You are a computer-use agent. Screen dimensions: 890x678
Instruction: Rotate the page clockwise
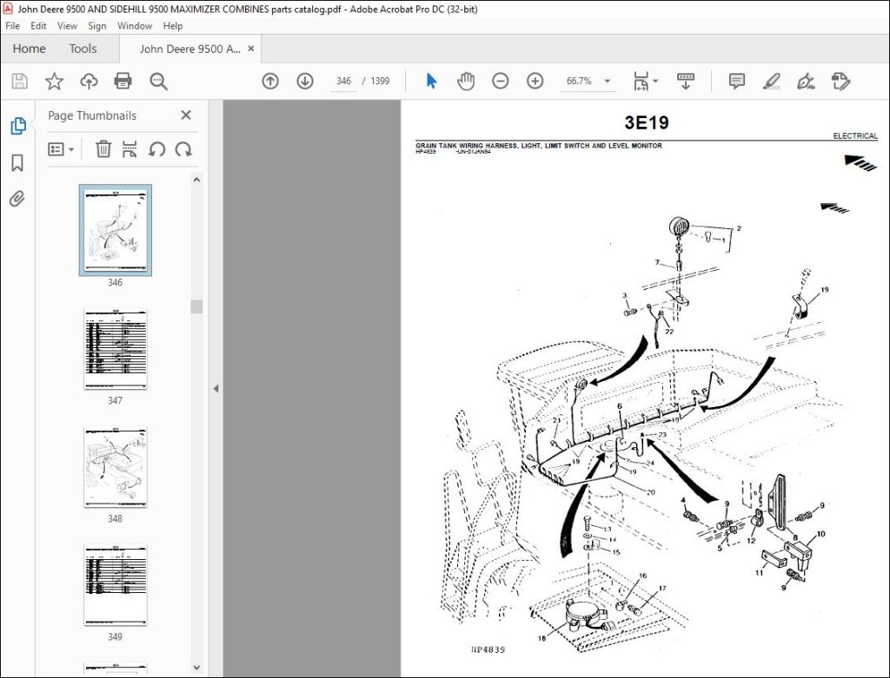(183, 149)
